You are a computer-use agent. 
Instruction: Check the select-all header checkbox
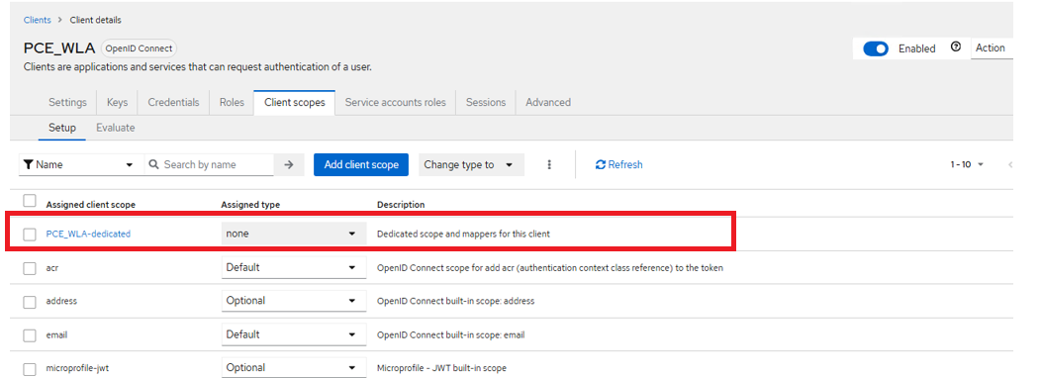click(30, 201)
